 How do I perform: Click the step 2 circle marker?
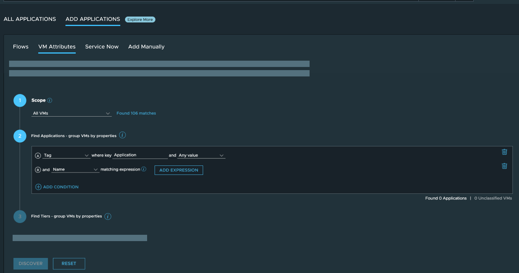pos(20,136)
